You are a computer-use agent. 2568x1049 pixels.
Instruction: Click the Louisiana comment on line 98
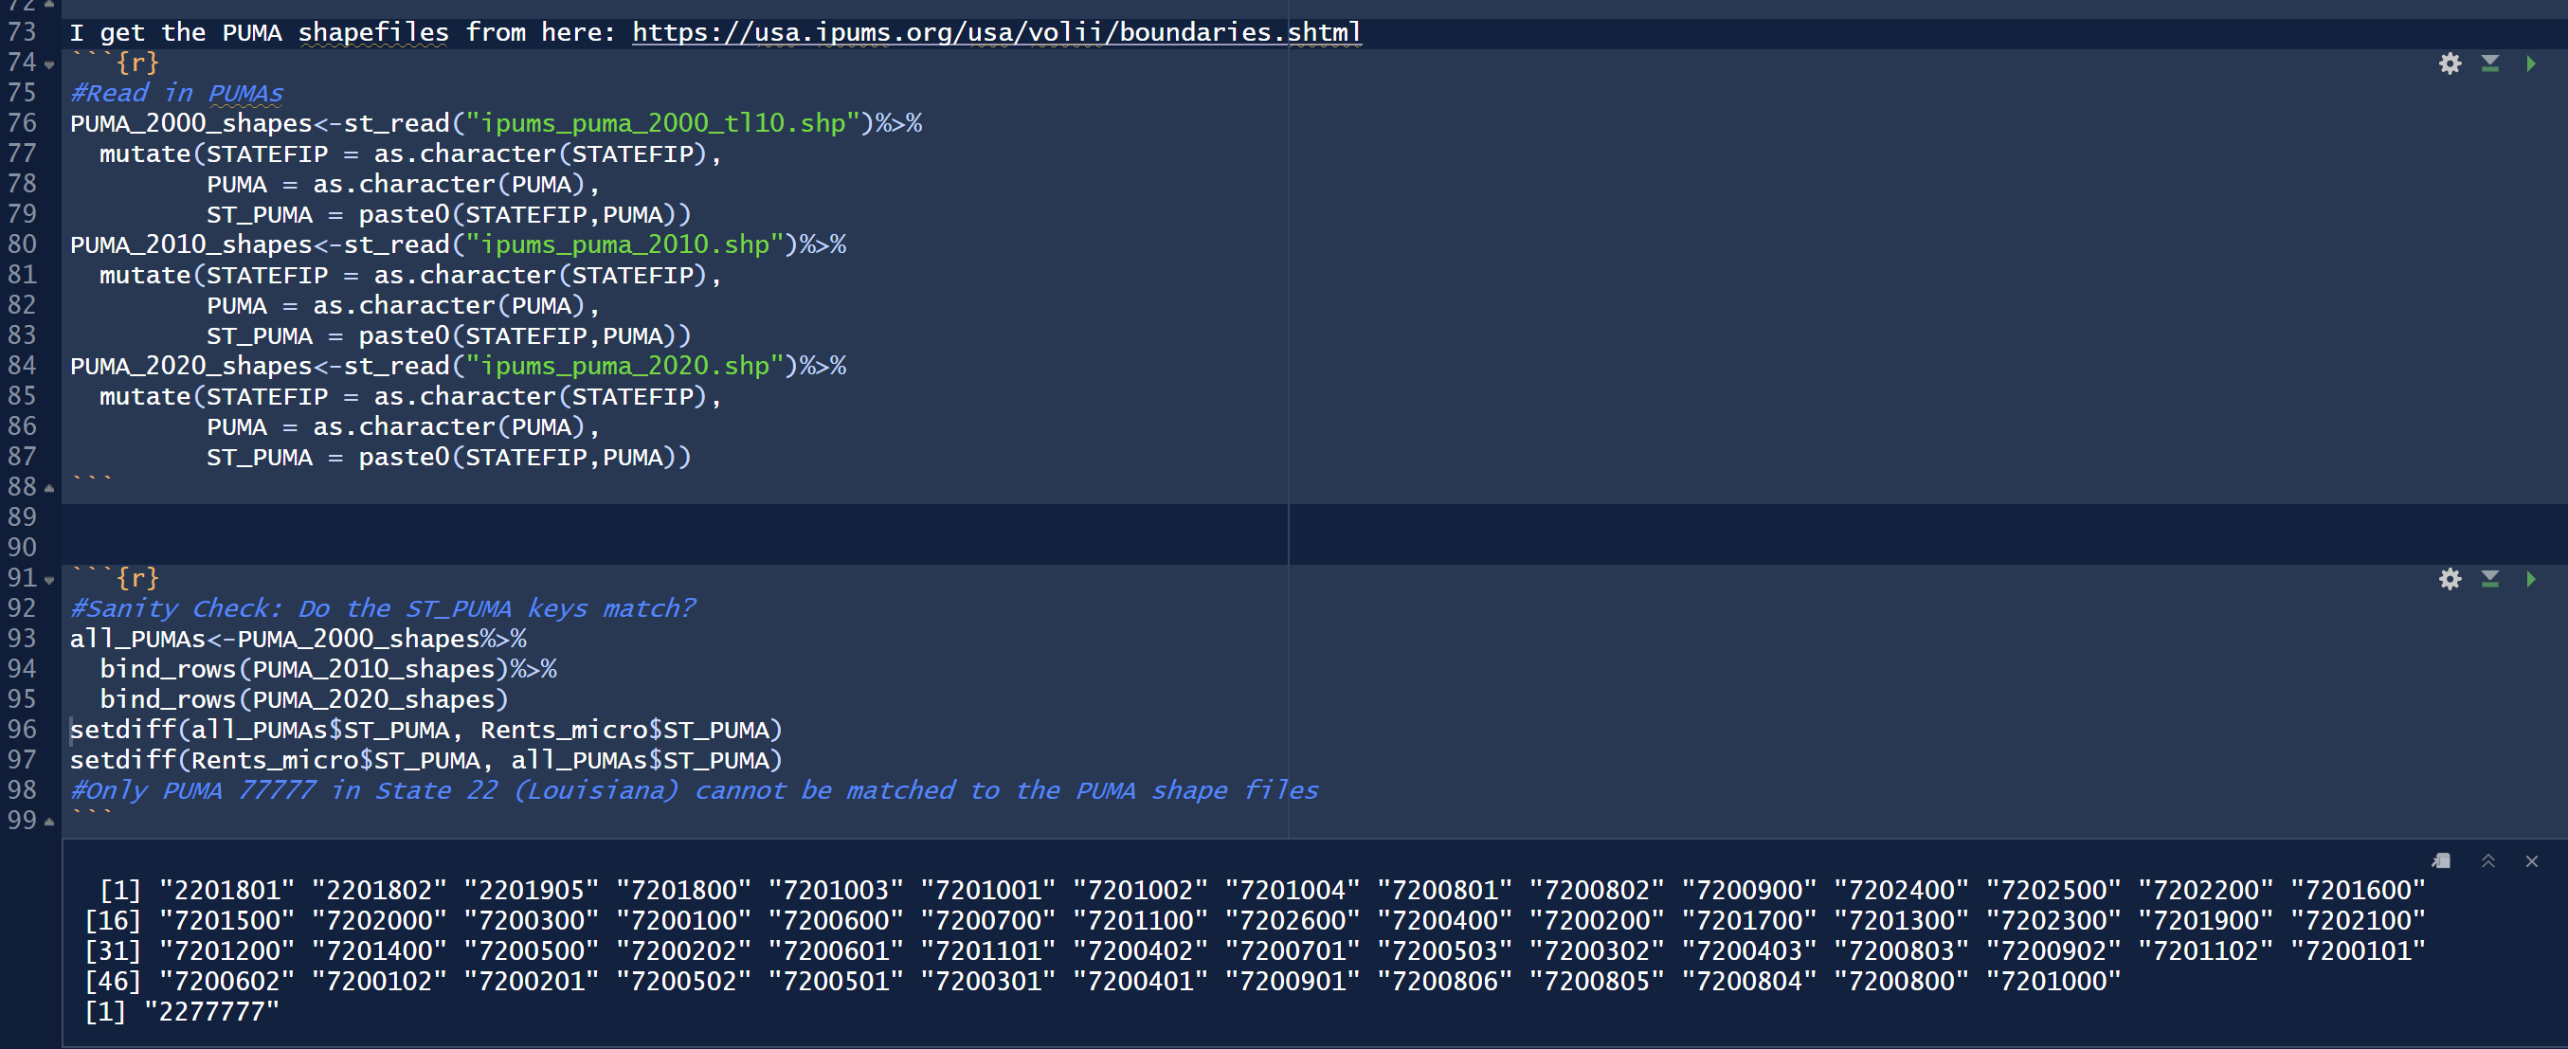694,790
